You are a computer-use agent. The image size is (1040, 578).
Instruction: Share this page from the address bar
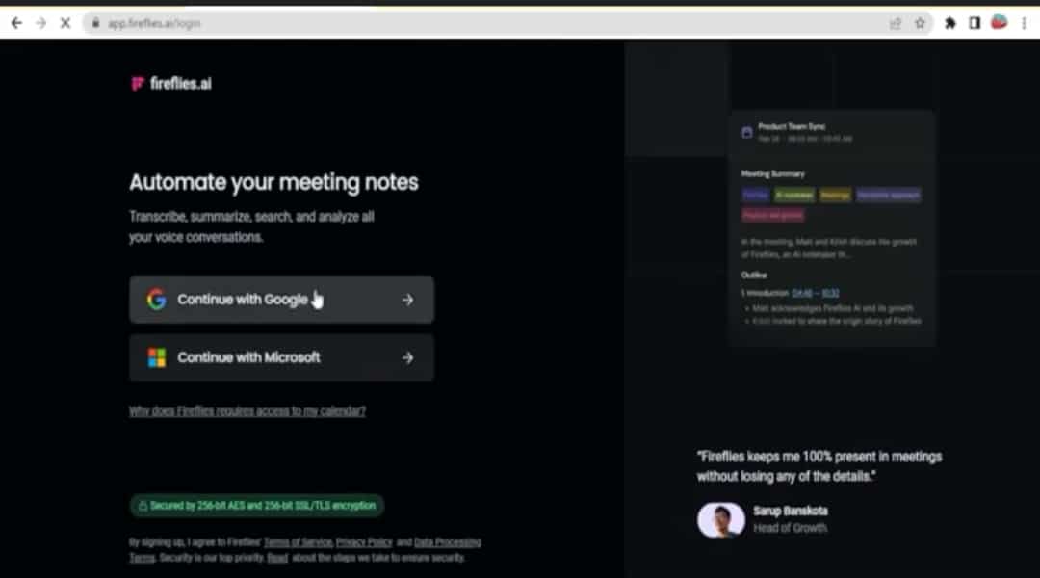(x=896, y=23)
